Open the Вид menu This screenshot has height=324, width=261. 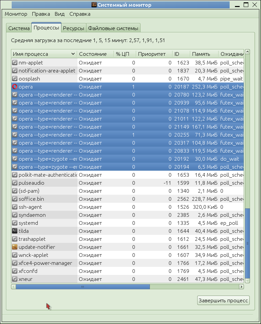point(59,14)
